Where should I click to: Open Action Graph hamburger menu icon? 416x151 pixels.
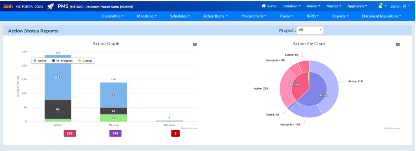(x=195, y=44)
